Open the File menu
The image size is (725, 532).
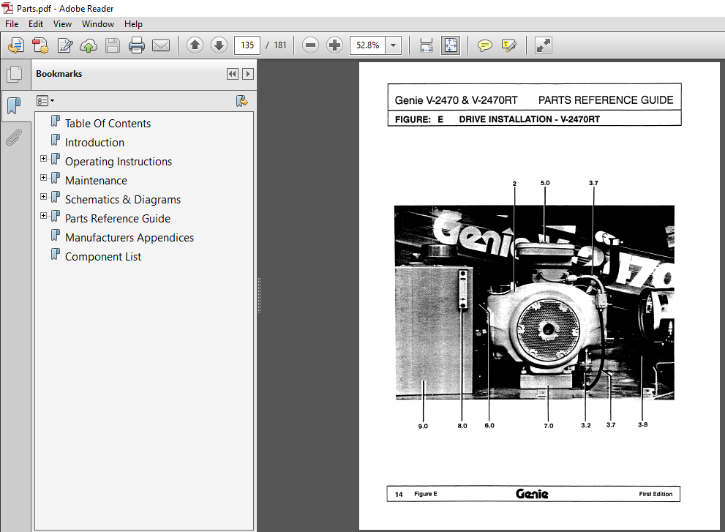(12, 24)
